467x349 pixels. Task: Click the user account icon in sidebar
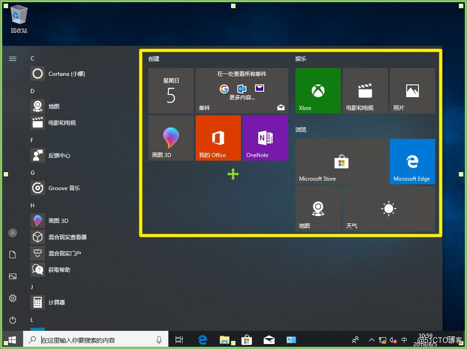pos(13,233)
